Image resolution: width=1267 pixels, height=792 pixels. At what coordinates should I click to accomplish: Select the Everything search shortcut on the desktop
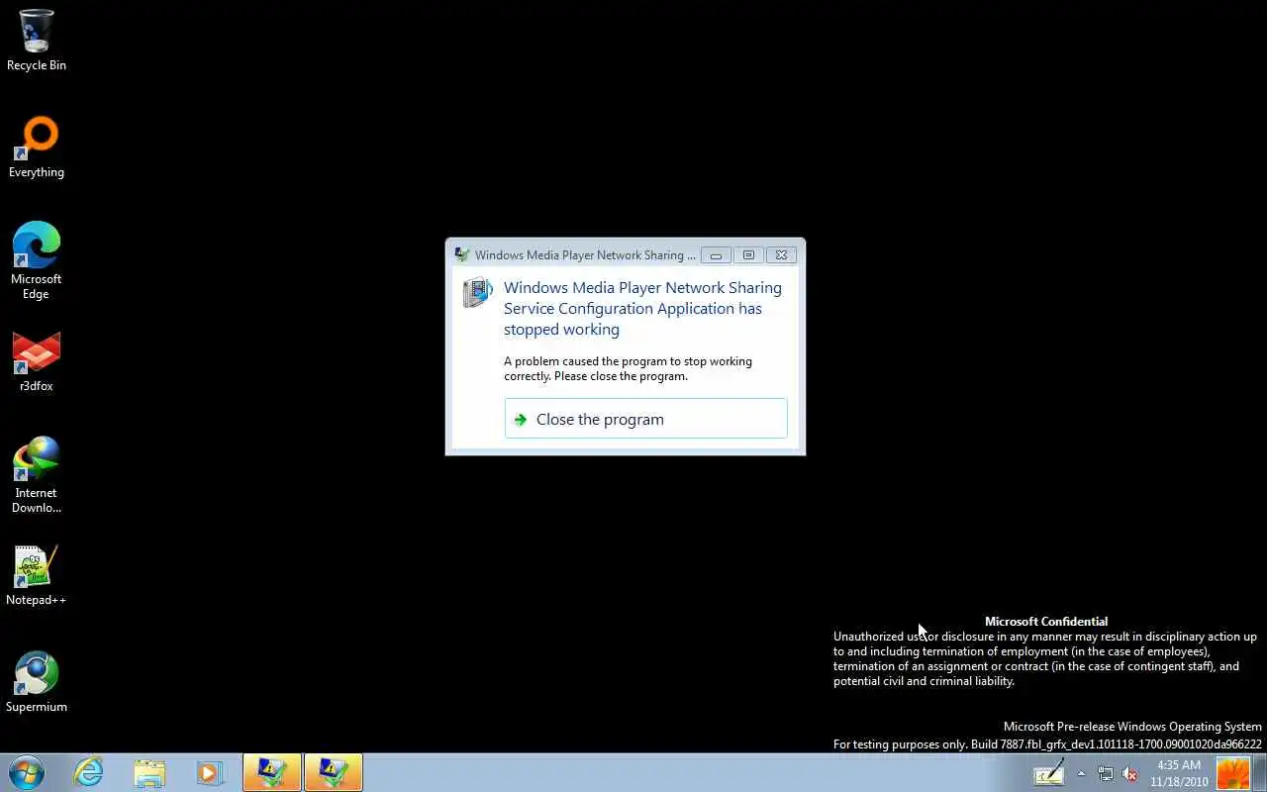[37, 148]
